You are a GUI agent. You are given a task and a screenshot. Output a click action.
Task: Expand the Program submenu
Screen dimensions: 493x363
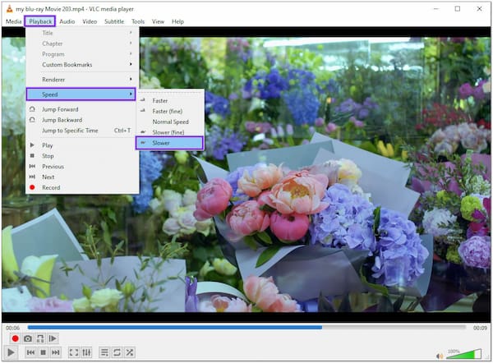(82, 54)
